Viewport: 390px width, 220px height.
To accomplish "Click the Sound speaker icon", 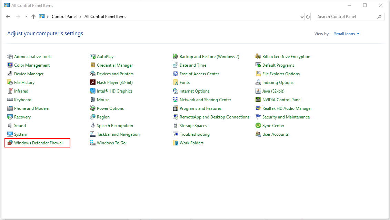I will pyautogui.click(x=10, y=126).
